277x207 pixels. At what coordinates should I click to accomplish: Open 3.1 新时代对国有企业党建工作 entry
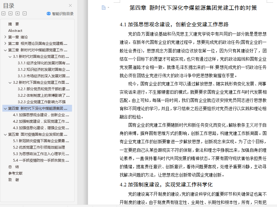pyautogui.click(x=41, y=57)
